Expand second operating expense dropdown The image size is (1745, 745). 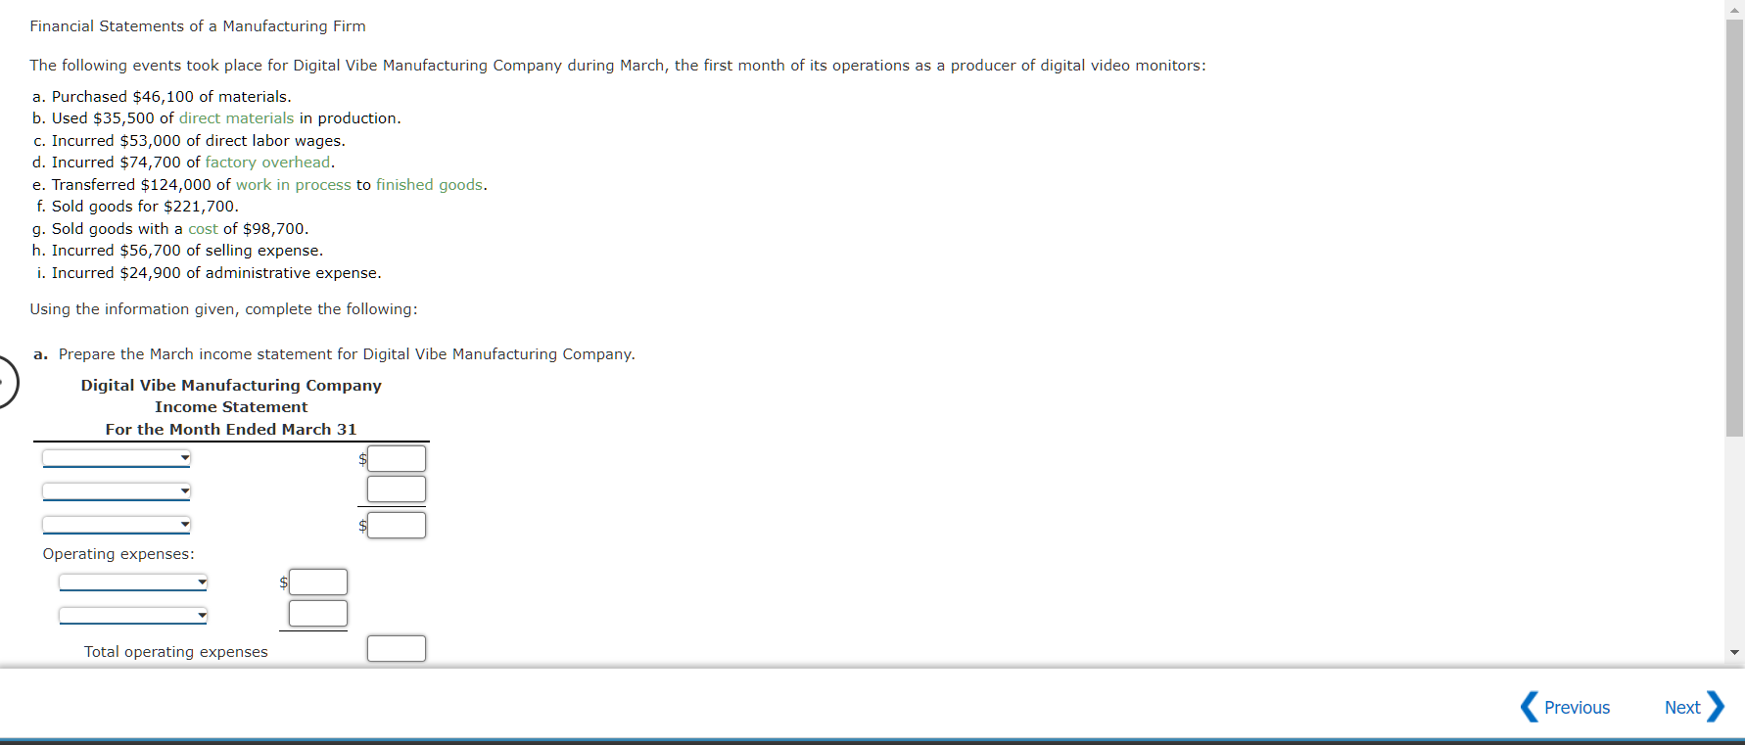(x=133, y=615)
